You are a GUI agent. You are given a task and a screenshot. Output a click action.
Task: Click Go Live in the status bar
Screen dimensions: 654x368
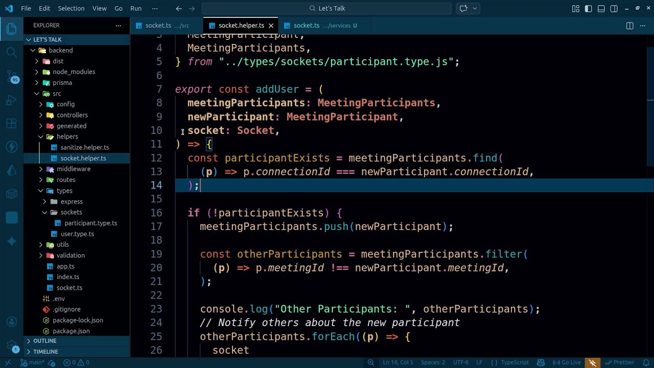(x=567, y=362)
